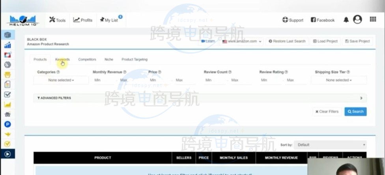The width and height of the screenshot is (385, 175).
Task: Open the Shipping Size Tier dropdown
Action: pyautogui.click(x=338, y=80)
